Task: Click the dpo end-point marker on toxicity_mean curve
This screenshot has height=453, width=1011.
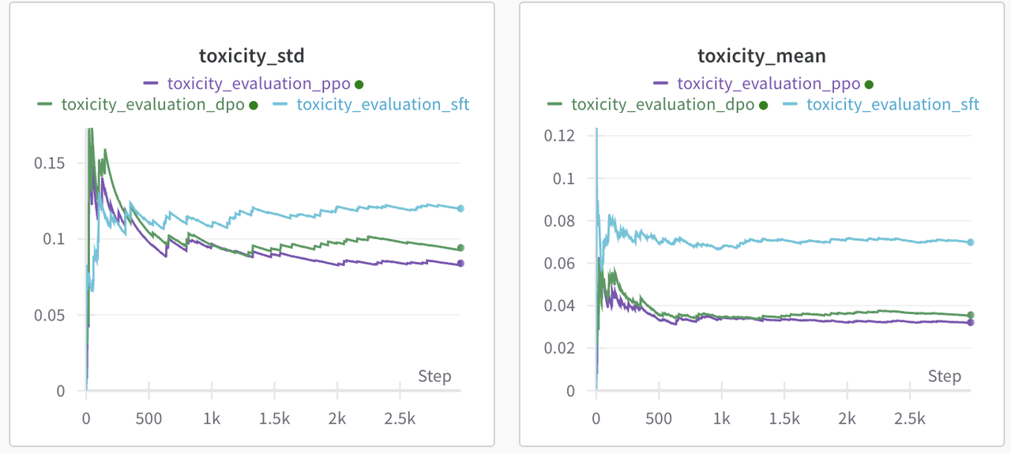Action: click(971, 315)
